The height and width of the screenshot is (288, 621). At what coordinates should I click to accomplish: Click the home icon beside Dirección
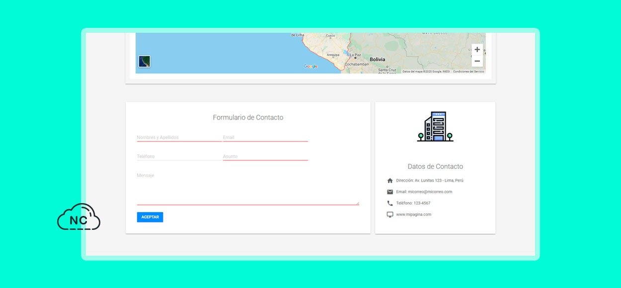(x=390, y=181)
